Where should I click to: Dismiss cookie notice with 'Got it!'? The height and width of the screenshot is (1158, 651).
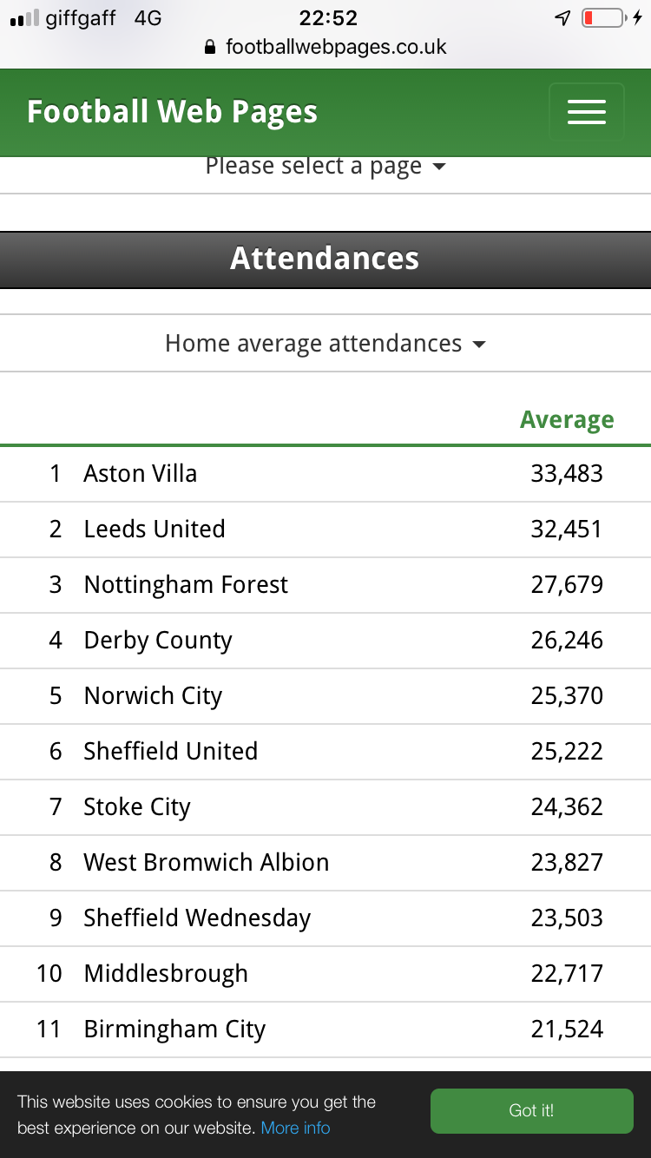(x=532, y=1111)
